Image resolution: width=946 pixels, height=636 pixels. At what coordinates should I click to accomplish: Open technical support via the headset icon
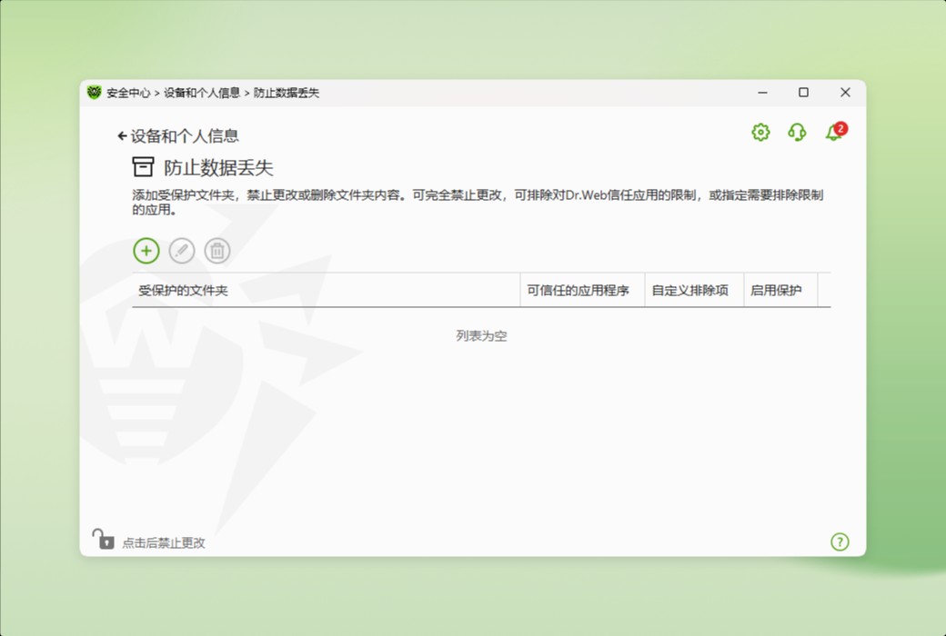click(x=797, y=133)
